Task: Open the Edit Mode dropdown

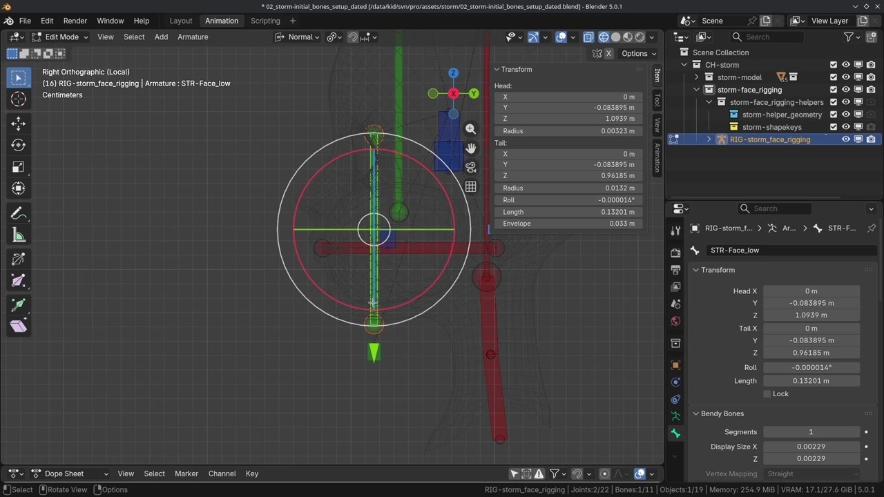Action: click(x=61, y=37)
